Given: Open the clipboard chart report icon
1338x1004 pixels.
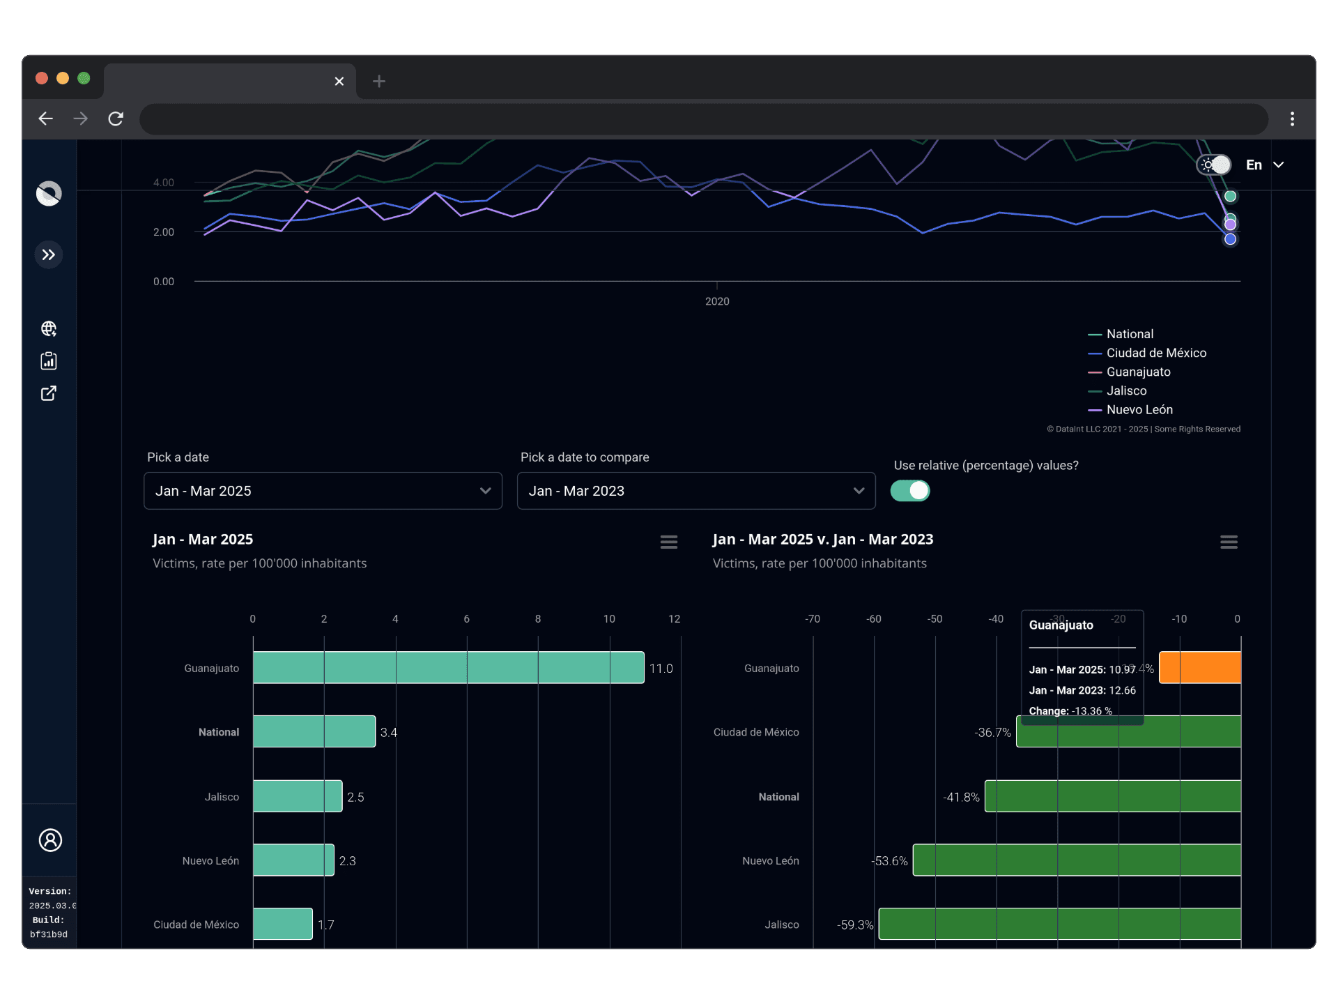Looking at the screenshot, I should [49, 360].
